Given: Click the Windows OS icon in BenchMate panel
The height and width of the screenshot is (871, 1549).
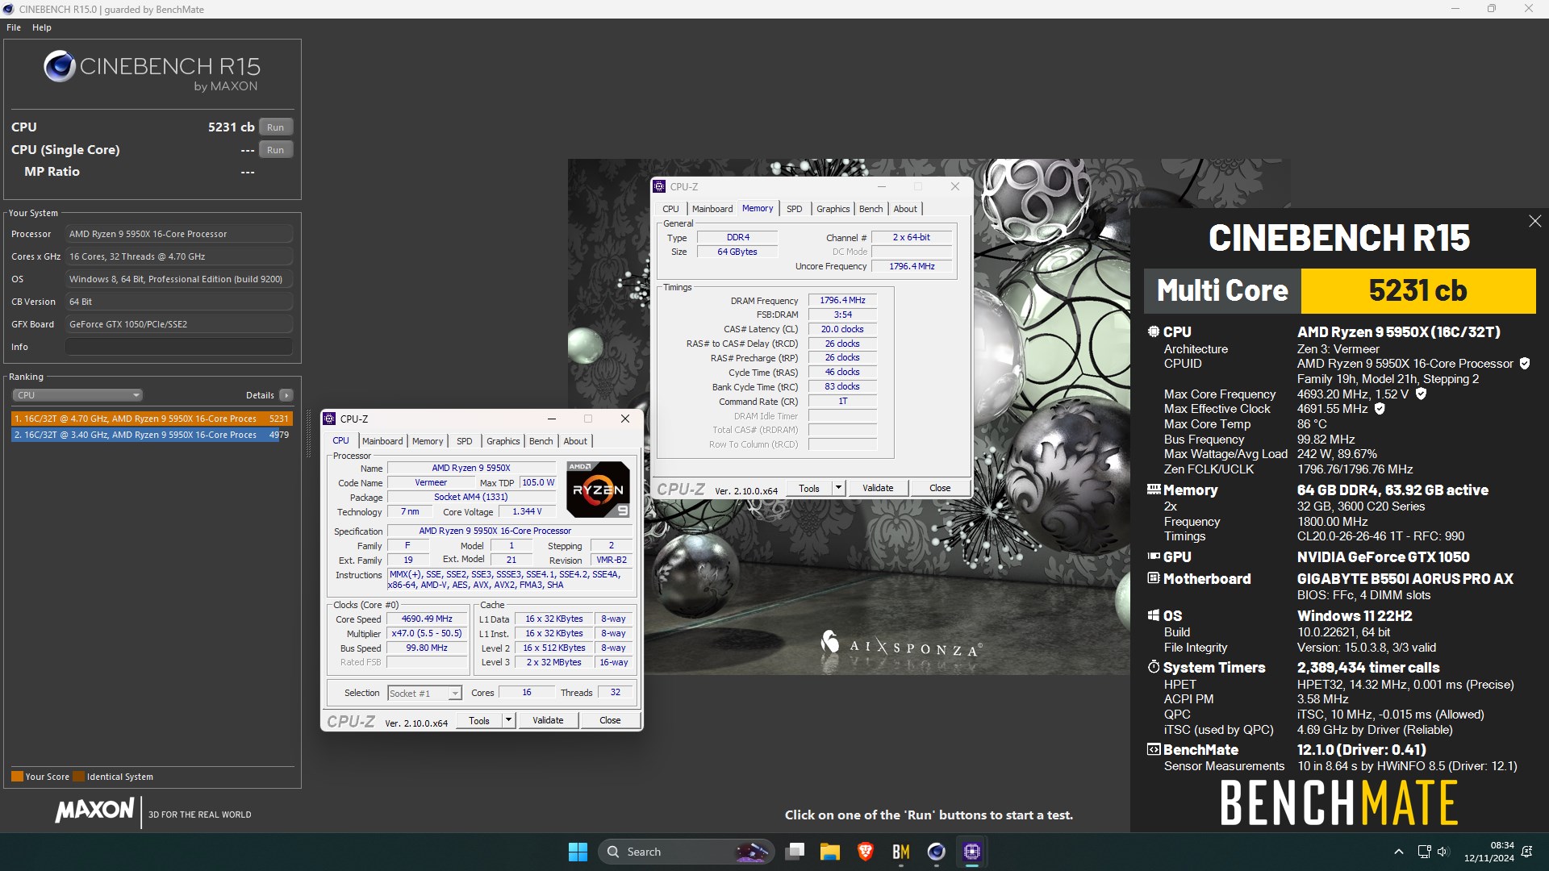Looking at the screenshot, I should tap(1154, 615).
